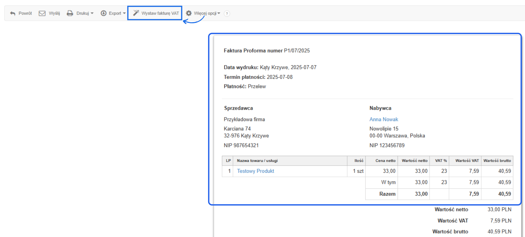Click the Nabywca section heading
This screenshot has height=237, width=525.
click(380, 108)
